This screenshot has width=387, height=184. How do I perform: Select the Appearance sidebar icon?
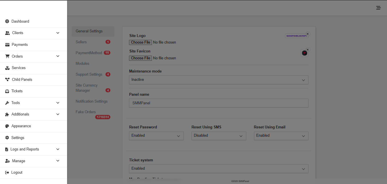pos(7,126)
